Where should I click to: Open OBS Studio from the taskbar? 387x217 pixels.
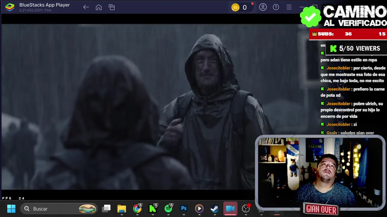tap(246, 209)
